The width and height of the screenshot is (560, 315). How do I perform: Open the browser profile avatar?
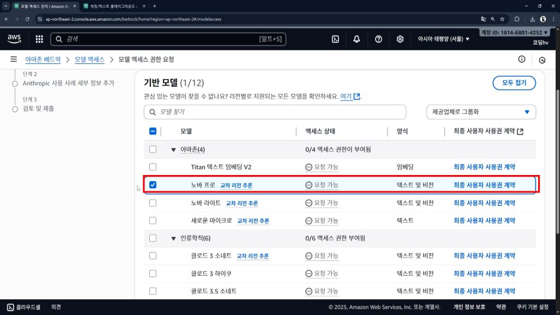tap(543, 19)
